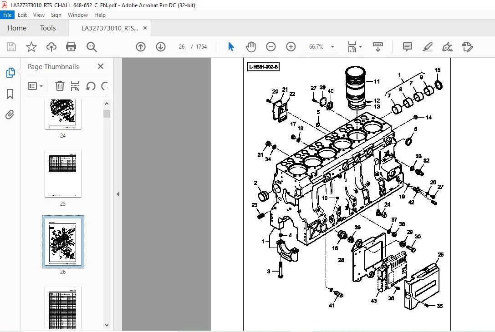Select page 26 thumbnail

click(x=63, y=242)
